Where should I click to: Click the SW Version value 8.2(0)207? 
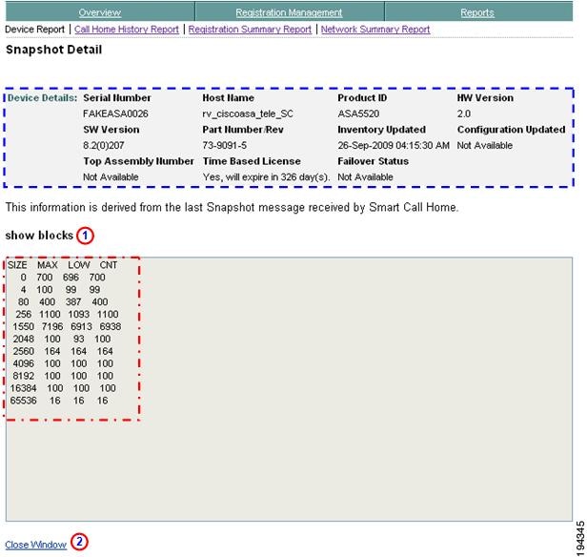(104, 145)
